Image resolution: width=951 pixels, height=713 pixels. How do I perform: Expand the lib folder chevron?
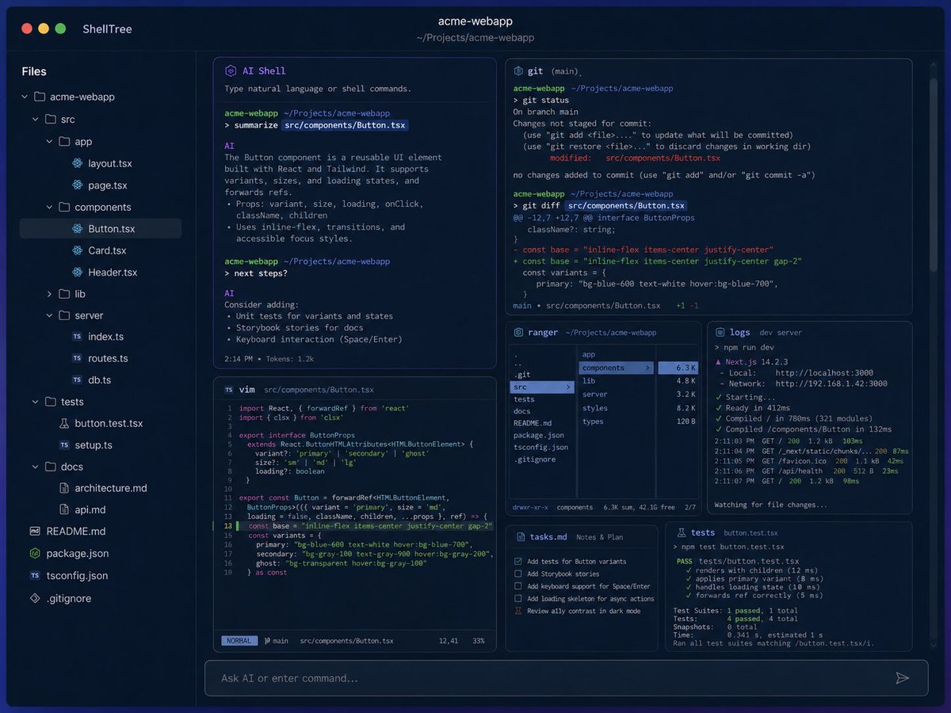tap(48, 294)
